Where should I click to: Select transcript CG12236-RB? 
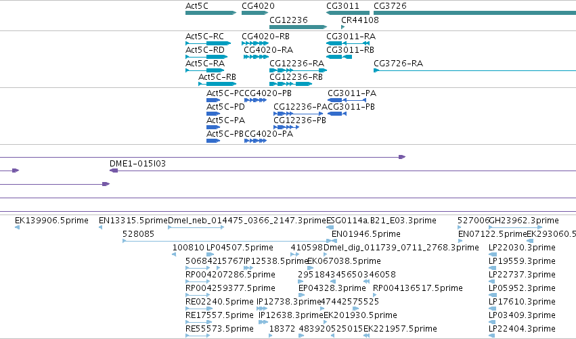tap(290, 84)
